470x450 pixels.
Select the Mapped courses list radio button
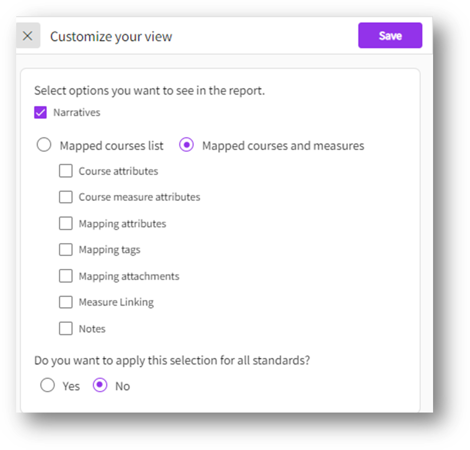[x=44, y=146]
